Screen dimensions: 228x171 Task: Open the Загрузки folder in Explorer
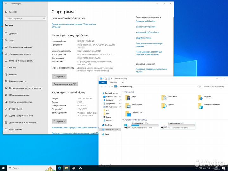click(x=200, y=98)
